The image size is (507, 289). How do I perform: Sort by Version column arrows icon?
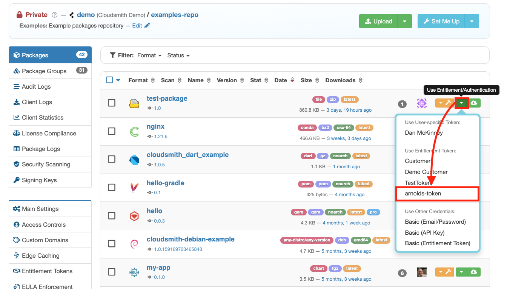[x=242, y=80]
